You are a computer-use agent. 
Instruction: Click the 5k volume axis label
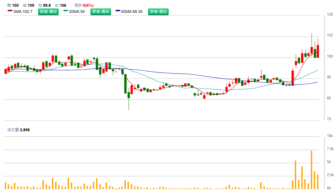(x=329, y=162)
